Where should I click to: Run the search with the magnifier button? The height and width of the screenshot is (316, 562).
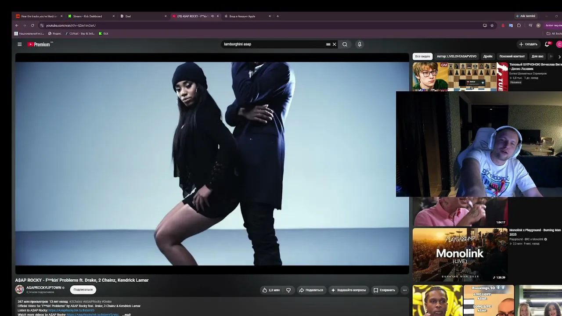(345, 44)
